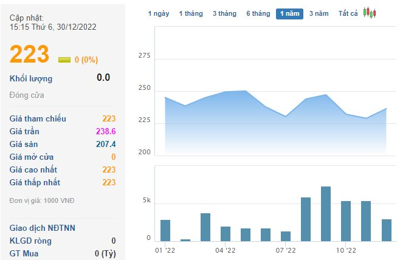
Task: Show the "3 năm" chart range
Action: point(319,13)
